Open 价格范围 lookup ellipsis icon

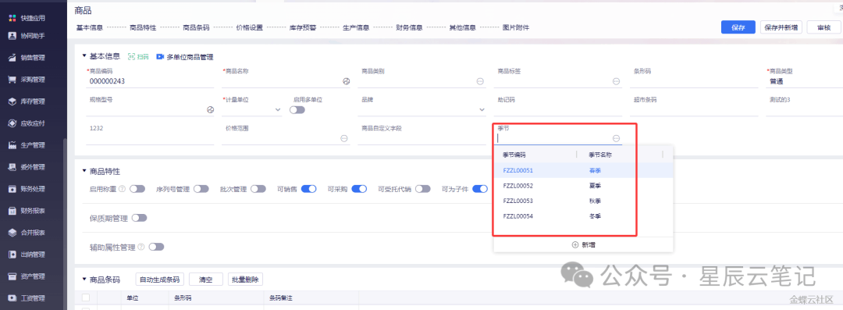point(344,138)
